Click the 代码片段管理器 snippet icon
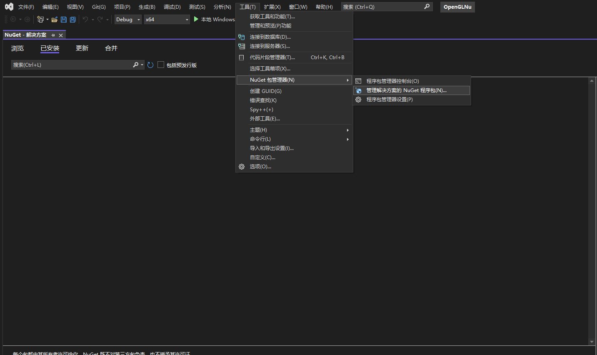The width and height of the screenshot is (597, 355). click(x=241, y=57)
